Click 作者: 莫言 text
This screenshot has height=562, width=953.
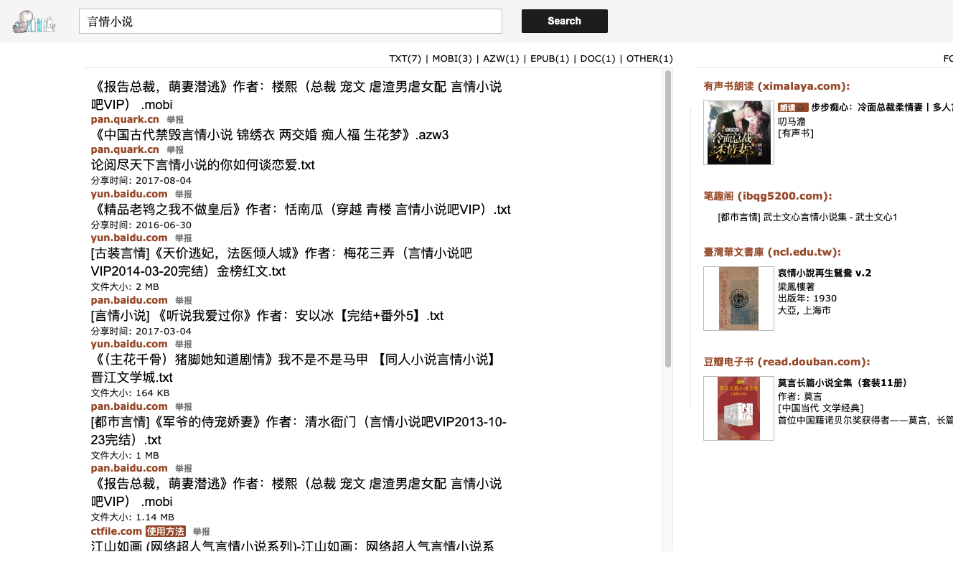800,396
